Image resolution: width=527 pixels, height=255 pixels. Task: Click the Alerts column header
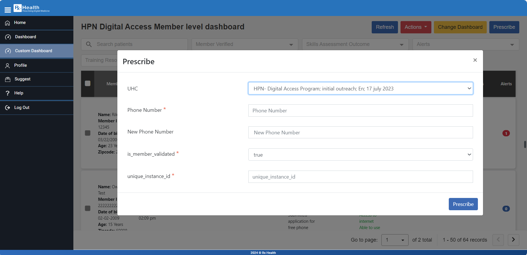506,84
